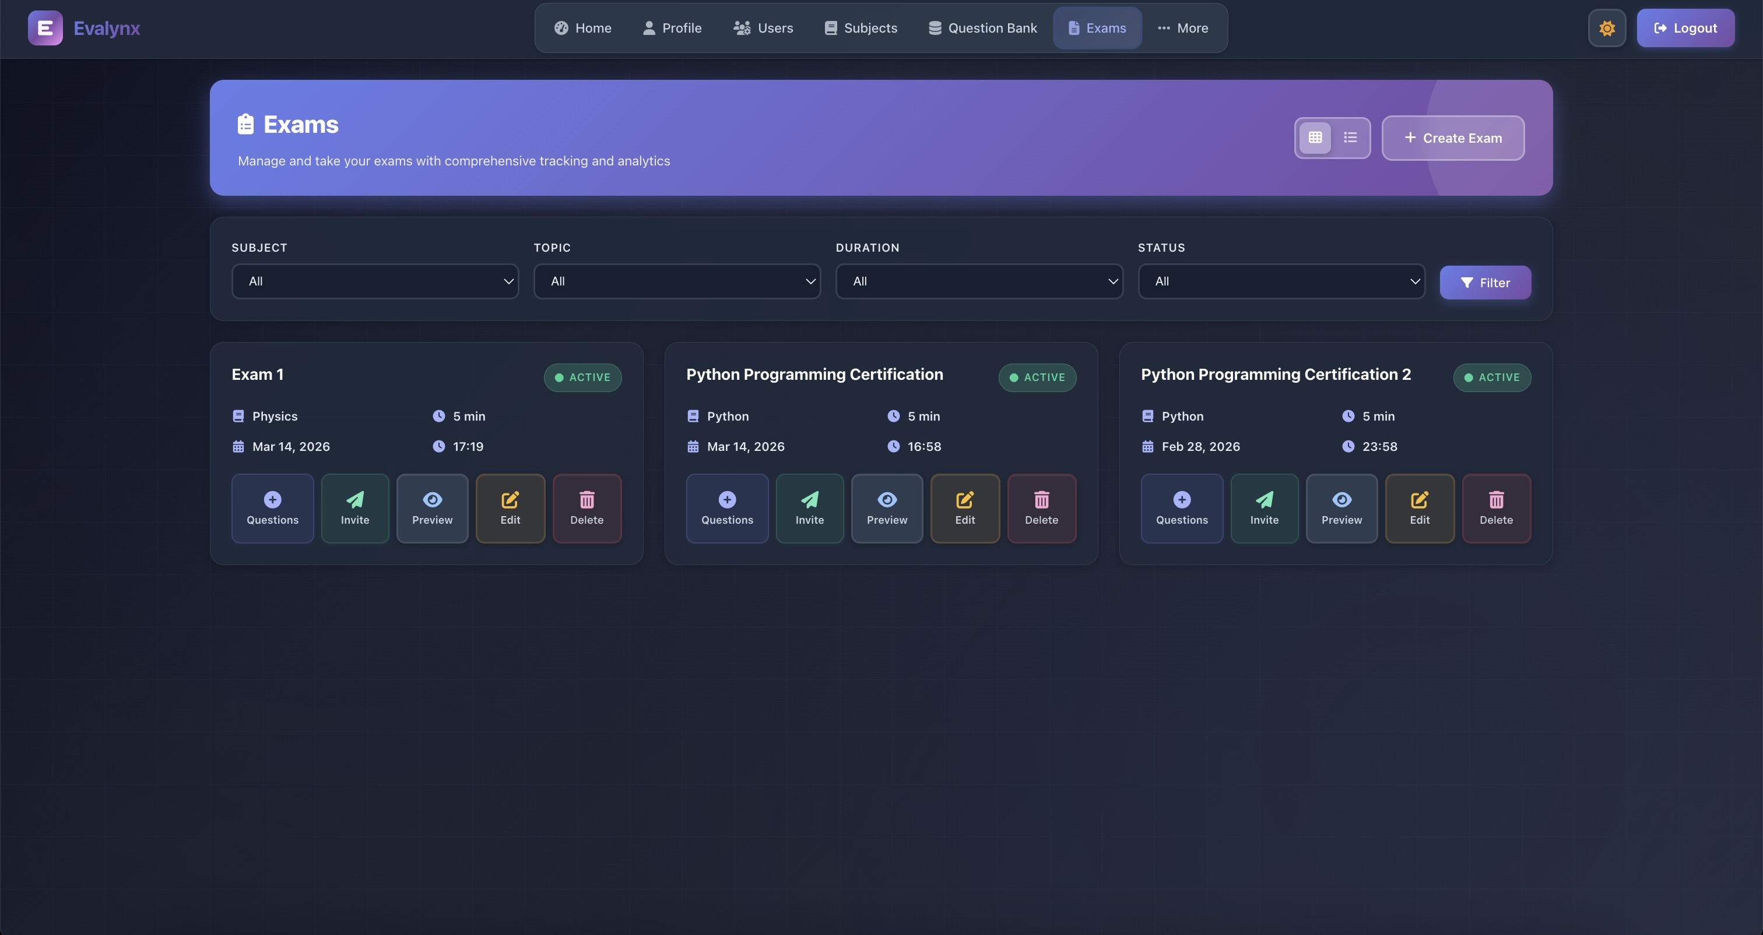Open the Subject filter dropdown
The image size is (1763, 935).
tap(374, 281)
